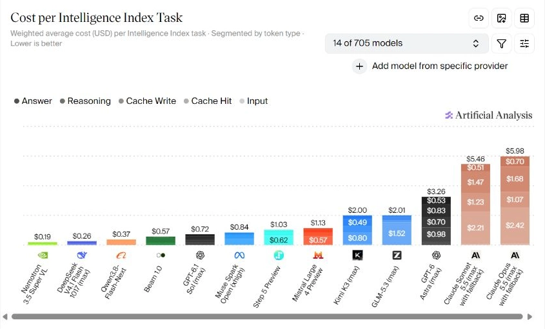This screenshot has height=329, width=545.
Task: Click the Kimi K3 logo
Action: 357,255
